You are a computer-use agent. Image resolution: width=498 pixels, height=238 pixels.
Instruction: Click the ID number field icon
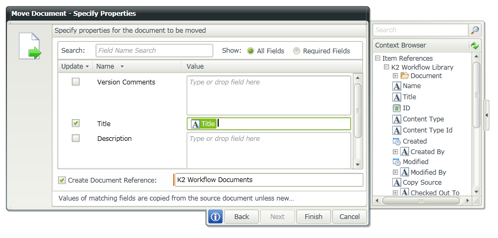point(397,108)
